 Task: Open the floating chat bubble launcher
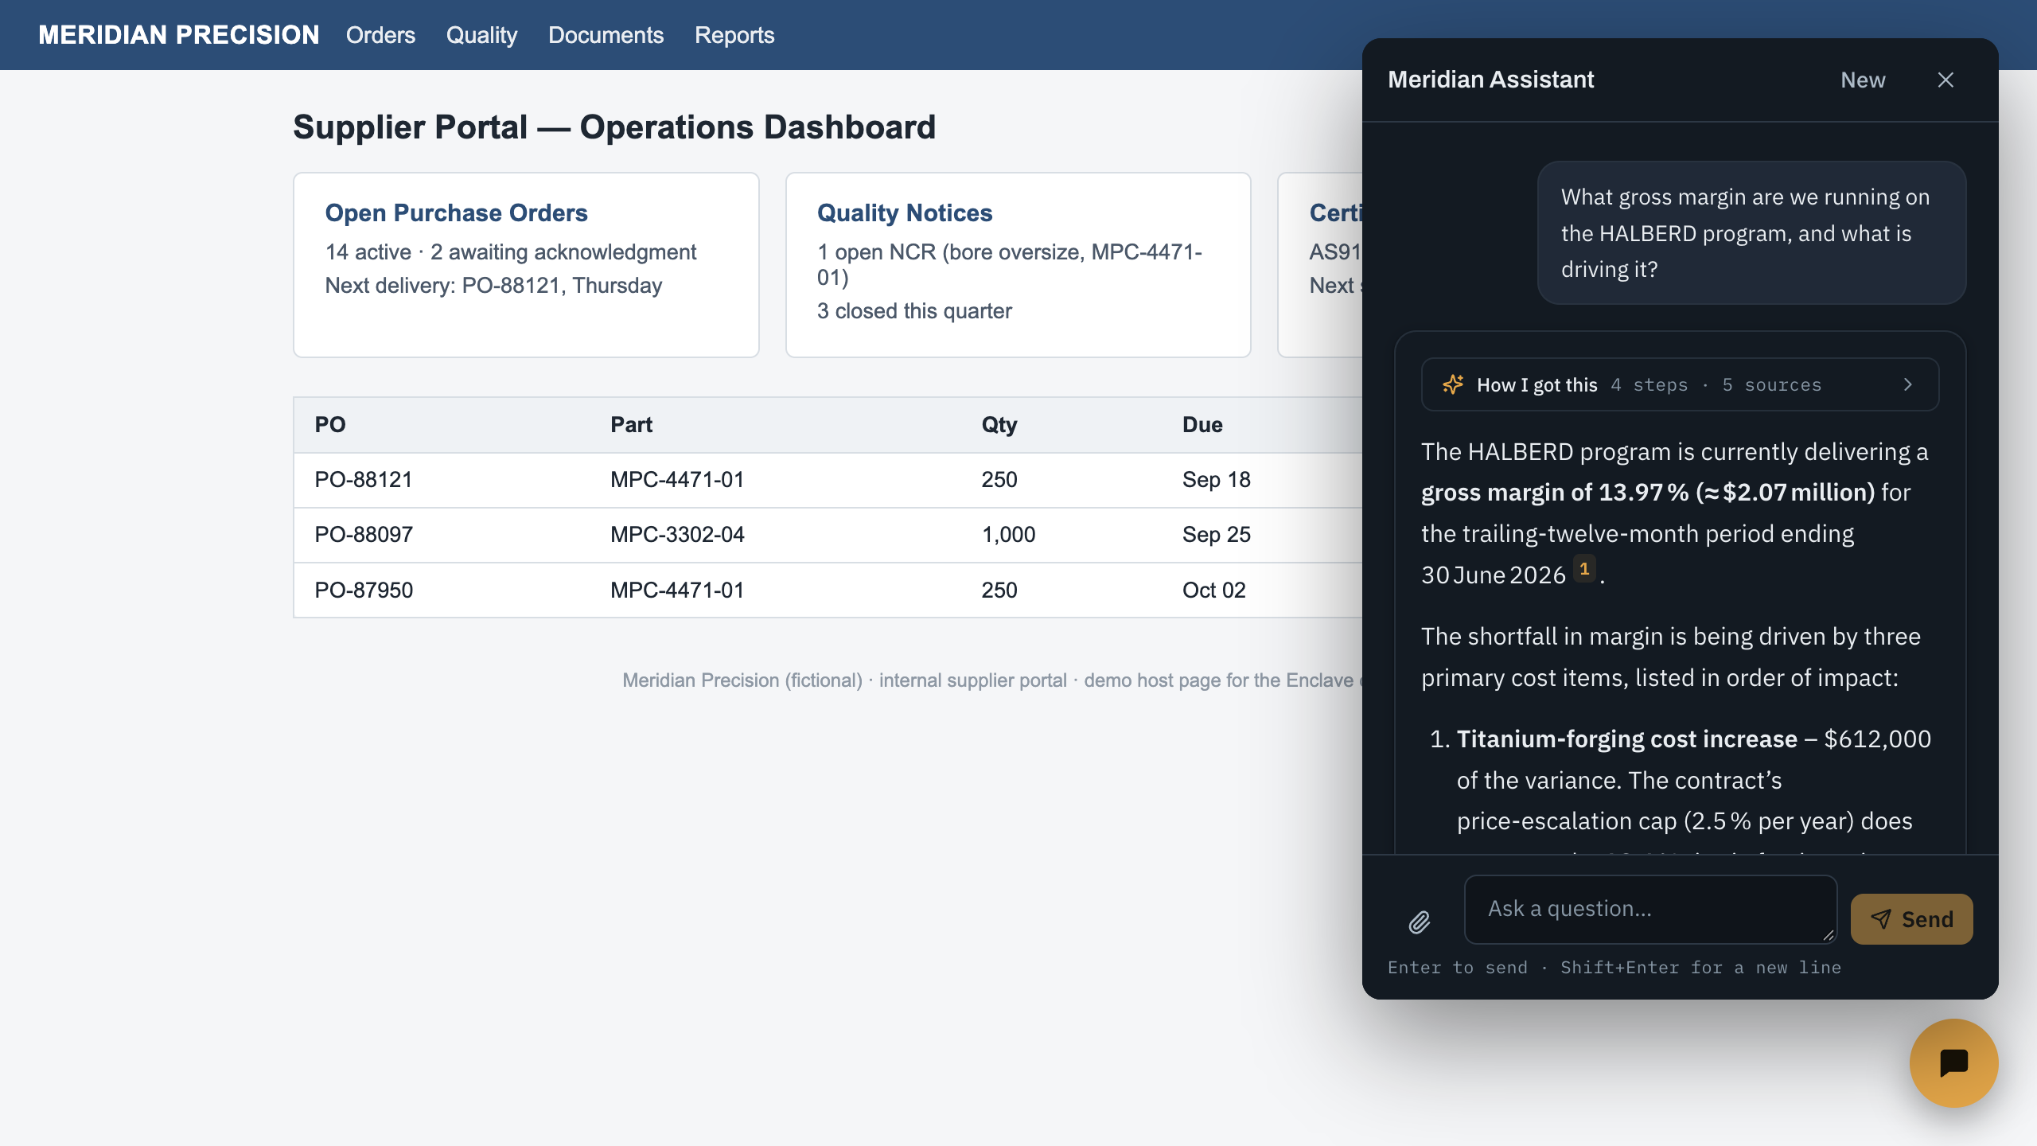(x=1953, y=1062)
